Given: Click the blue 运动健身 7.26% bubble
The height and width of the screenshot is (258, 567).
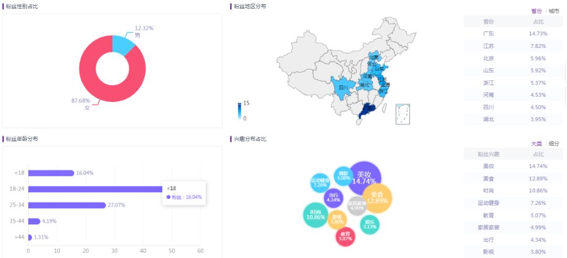Looking at the screenshot, I should pyautogui.click(x=320, y=182).
